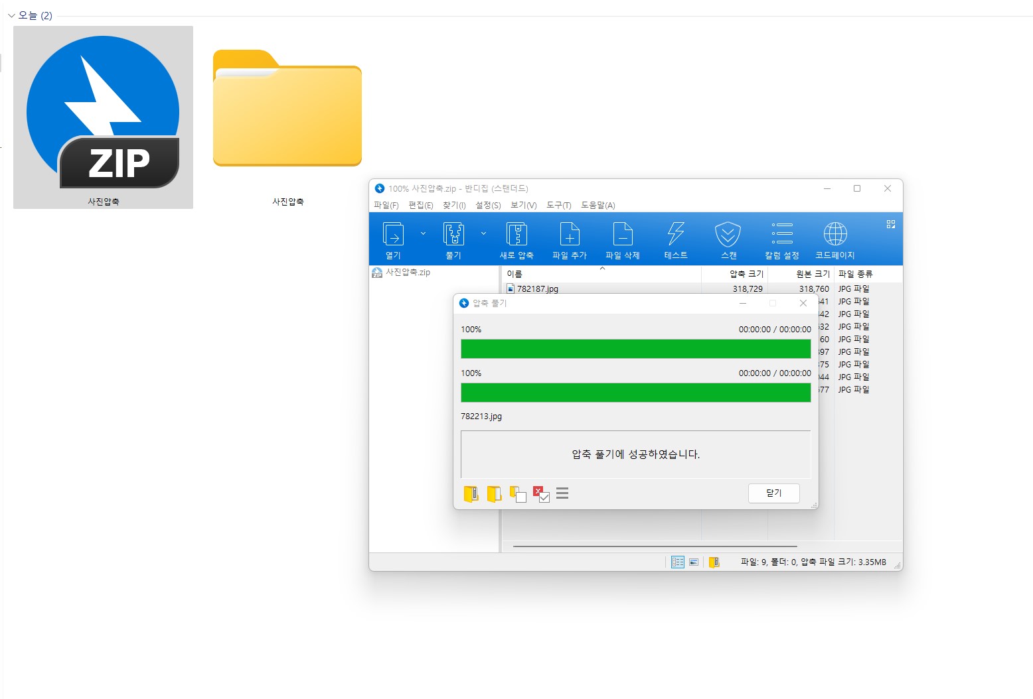Click the 782213.jpg filename in the dialog
Screen dimensions: 1033x699
481,416
